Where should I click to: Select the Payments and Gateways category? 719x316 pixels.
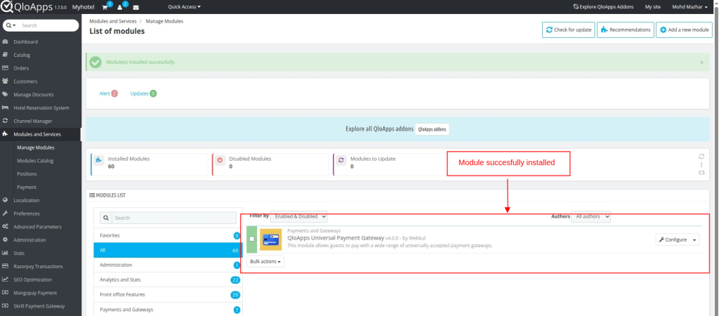[126, 309]
